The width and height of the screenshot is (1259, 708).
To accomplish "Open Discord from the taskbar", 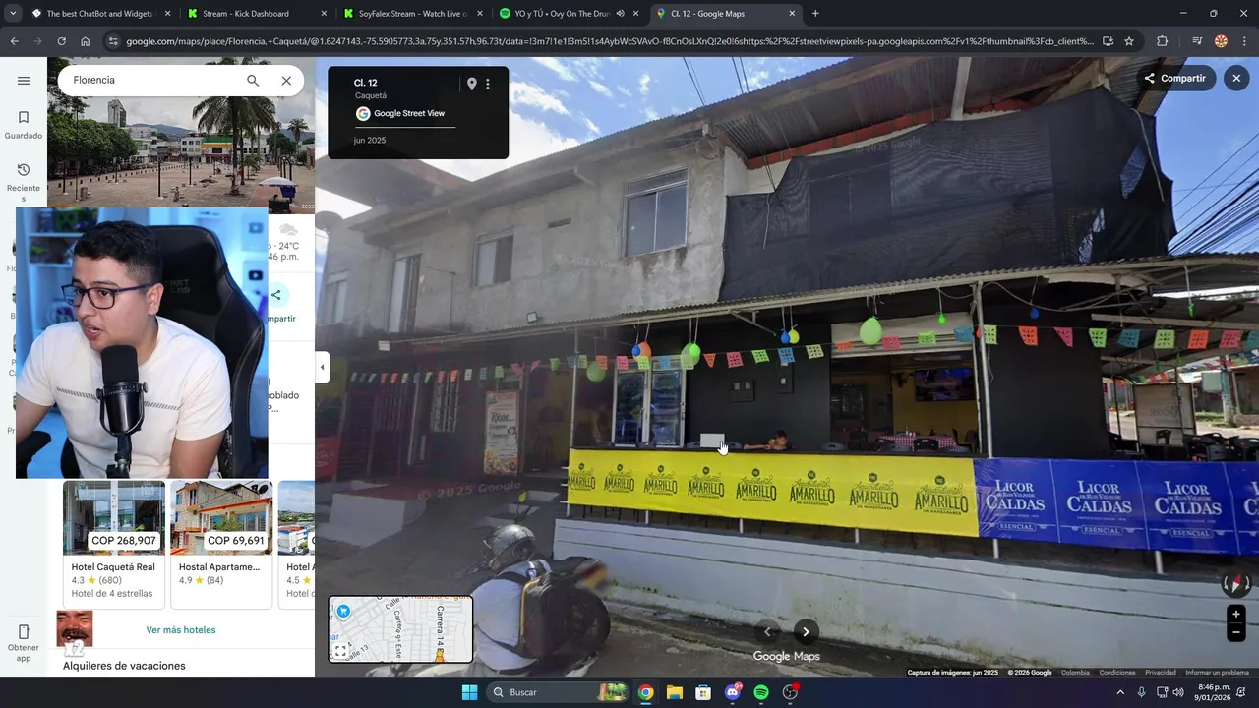I will [x=733, y=692].
